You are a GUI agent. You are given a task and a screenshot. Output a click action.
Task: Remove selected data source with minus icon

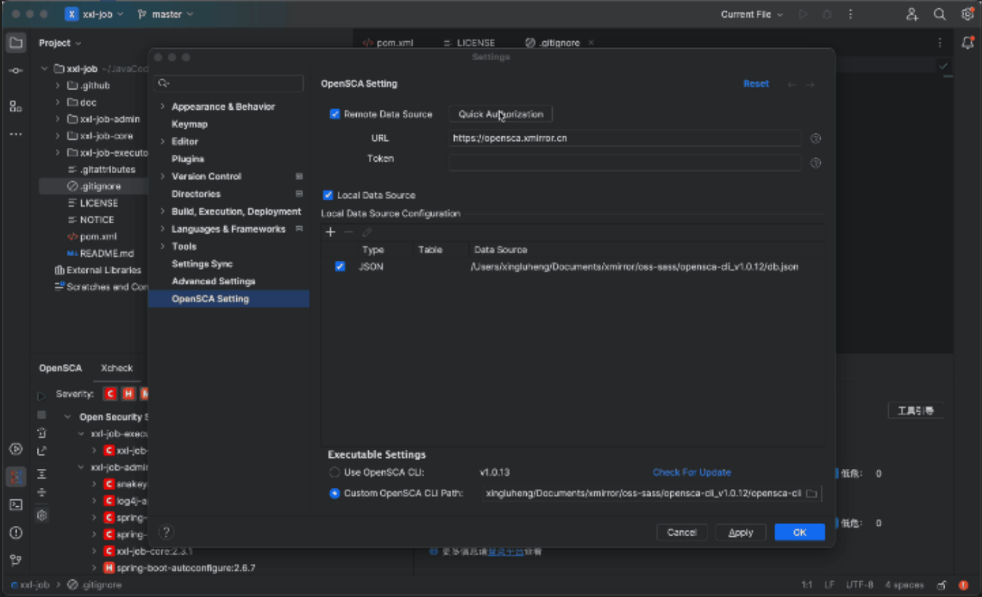pos(348,232)
